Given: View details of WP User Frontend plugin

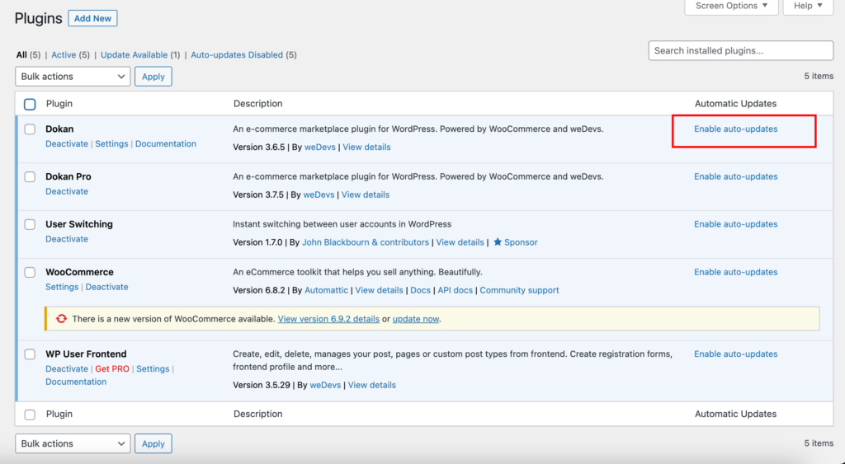Looking at the screenshot, I should pos(372,385).
